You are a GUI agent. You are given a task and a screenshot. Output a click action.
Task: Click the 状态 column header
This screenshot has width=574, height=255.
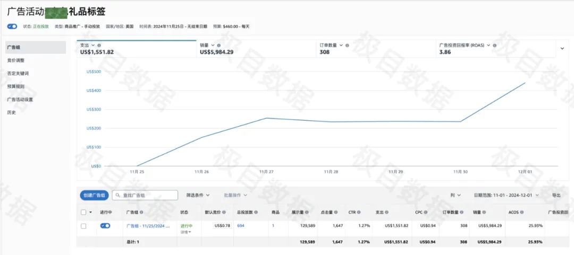click(184, 212)
